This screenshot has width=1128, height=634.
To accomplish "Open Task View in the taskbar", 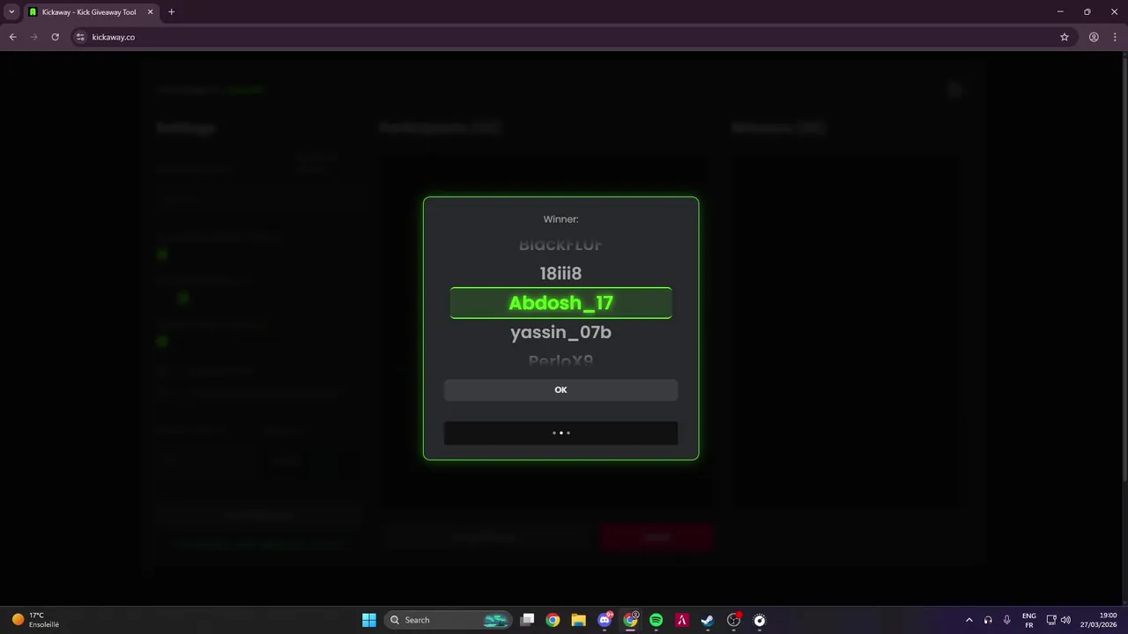I will pos(527,620).
